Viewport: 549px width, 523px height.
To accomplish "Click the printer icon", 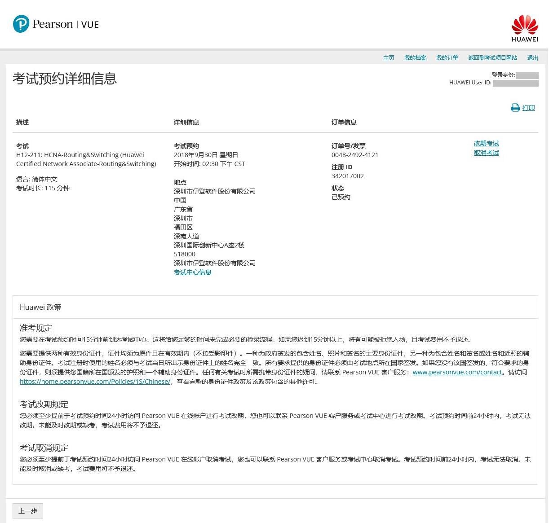I will coord(515,108).
